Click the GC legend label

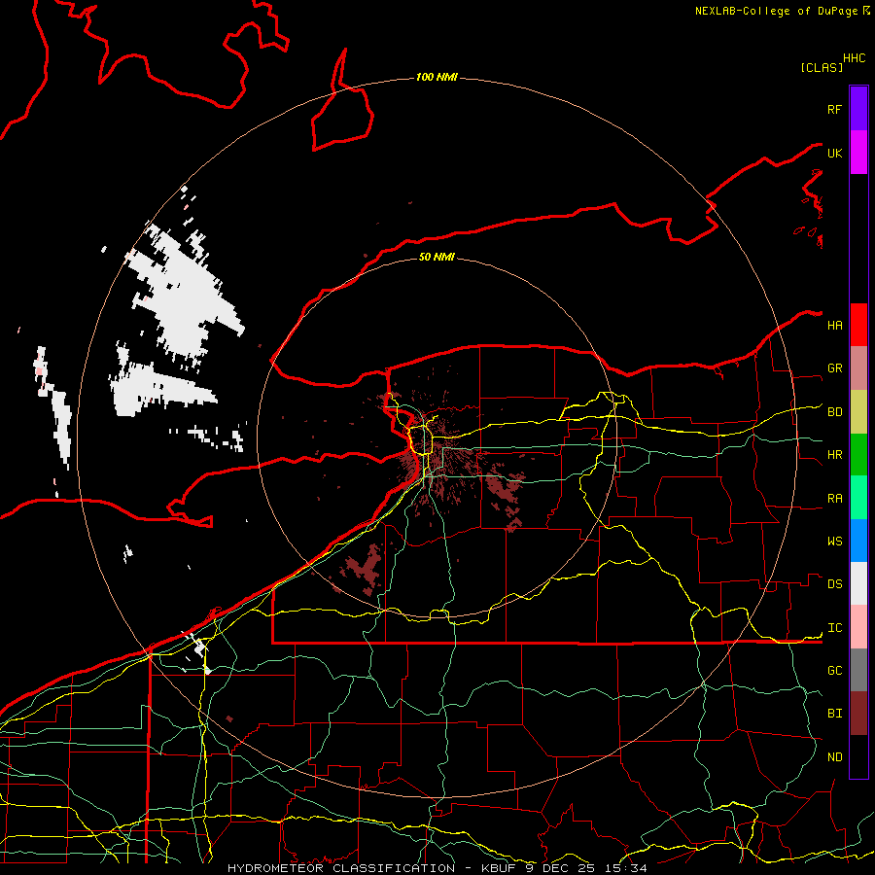[x=835, y=670]
